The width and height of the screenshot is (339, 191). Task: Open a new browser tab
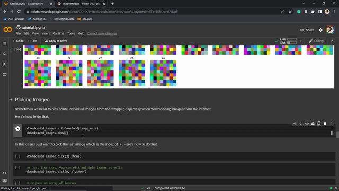[x=112, y=4]
